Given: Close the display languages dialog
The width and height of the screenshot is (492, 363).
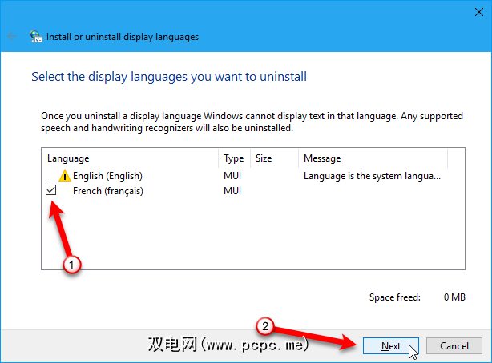Looking at the screenshot, I should 479,12.
